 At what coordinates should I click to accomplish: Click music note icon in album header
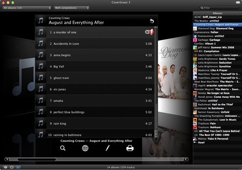[x=41, y=21]
